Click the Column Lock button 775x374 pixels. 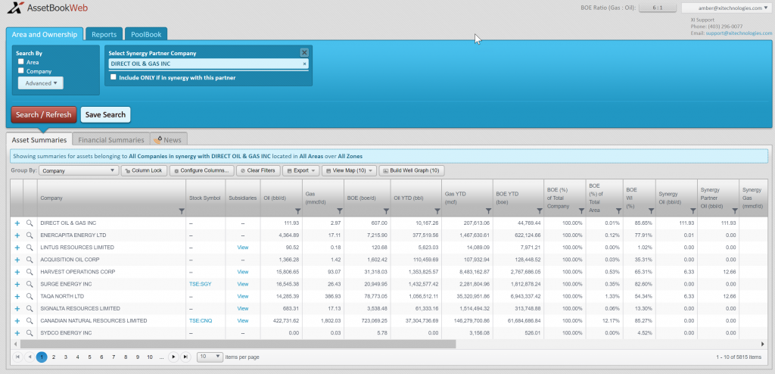click(144, 170)
